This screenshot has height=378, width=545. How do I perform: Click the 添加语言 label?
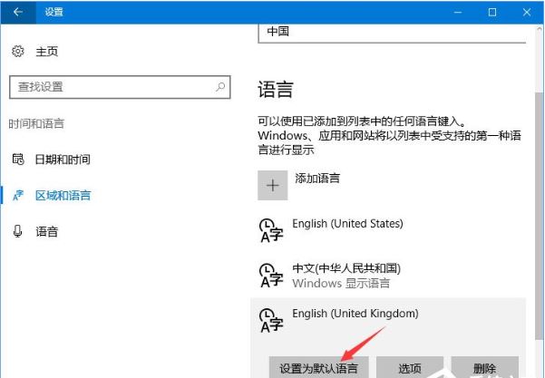[317, 179]
